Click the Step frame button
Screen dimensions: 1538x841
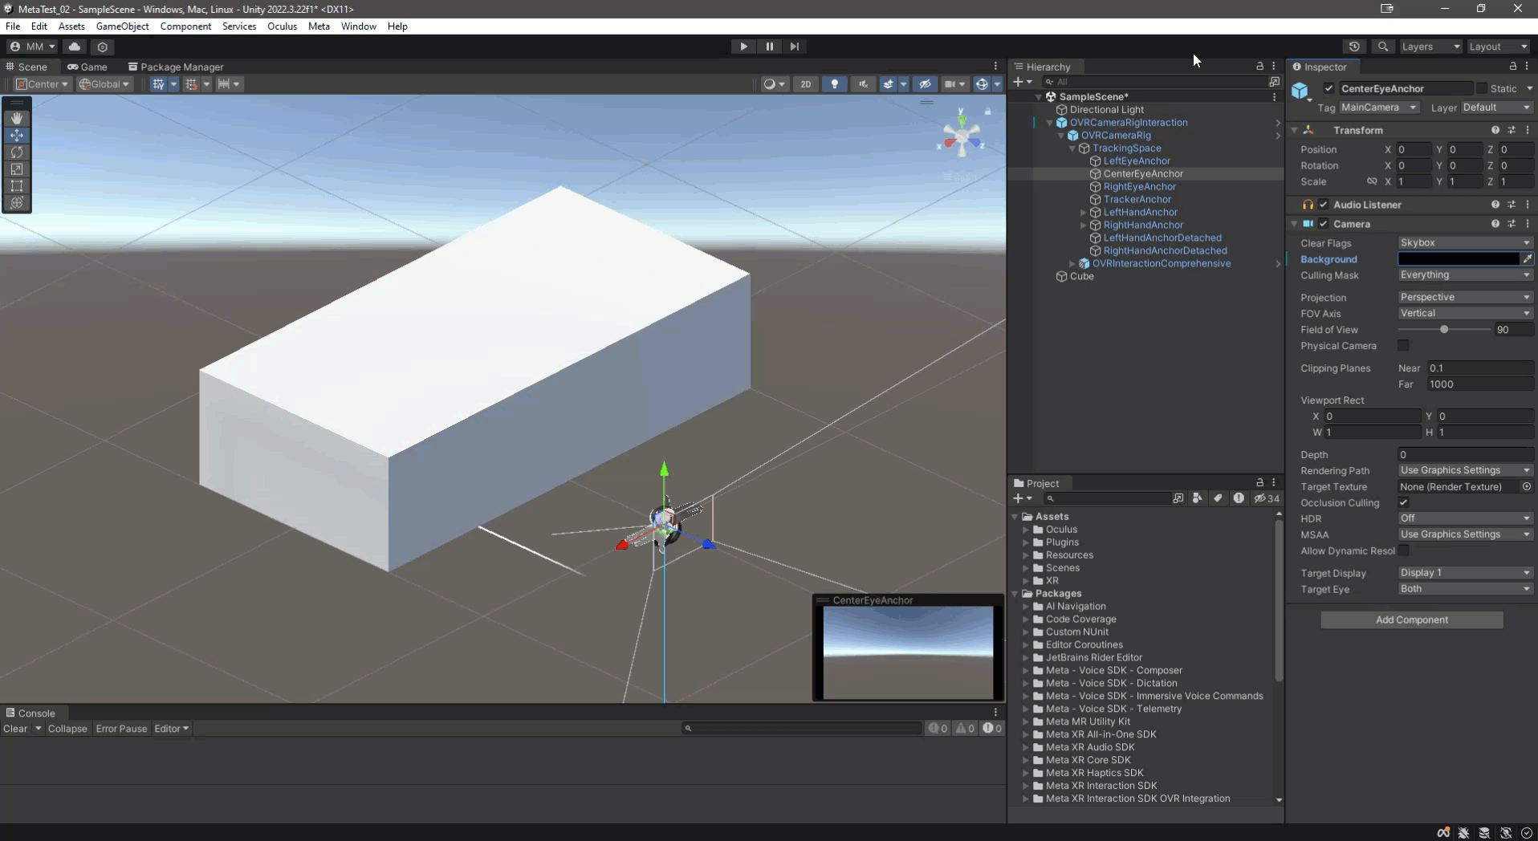[795, 47]
